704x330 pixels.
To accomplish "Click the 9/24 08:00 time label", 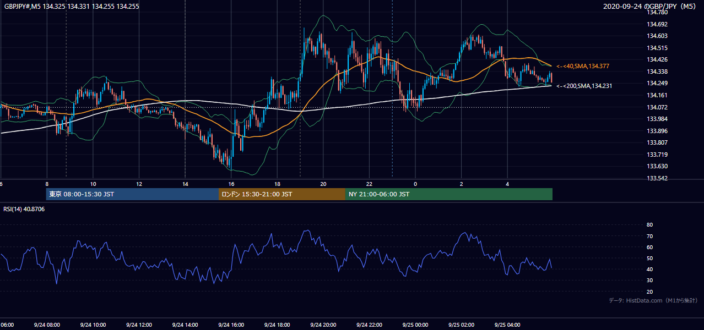I will [46, 325].
